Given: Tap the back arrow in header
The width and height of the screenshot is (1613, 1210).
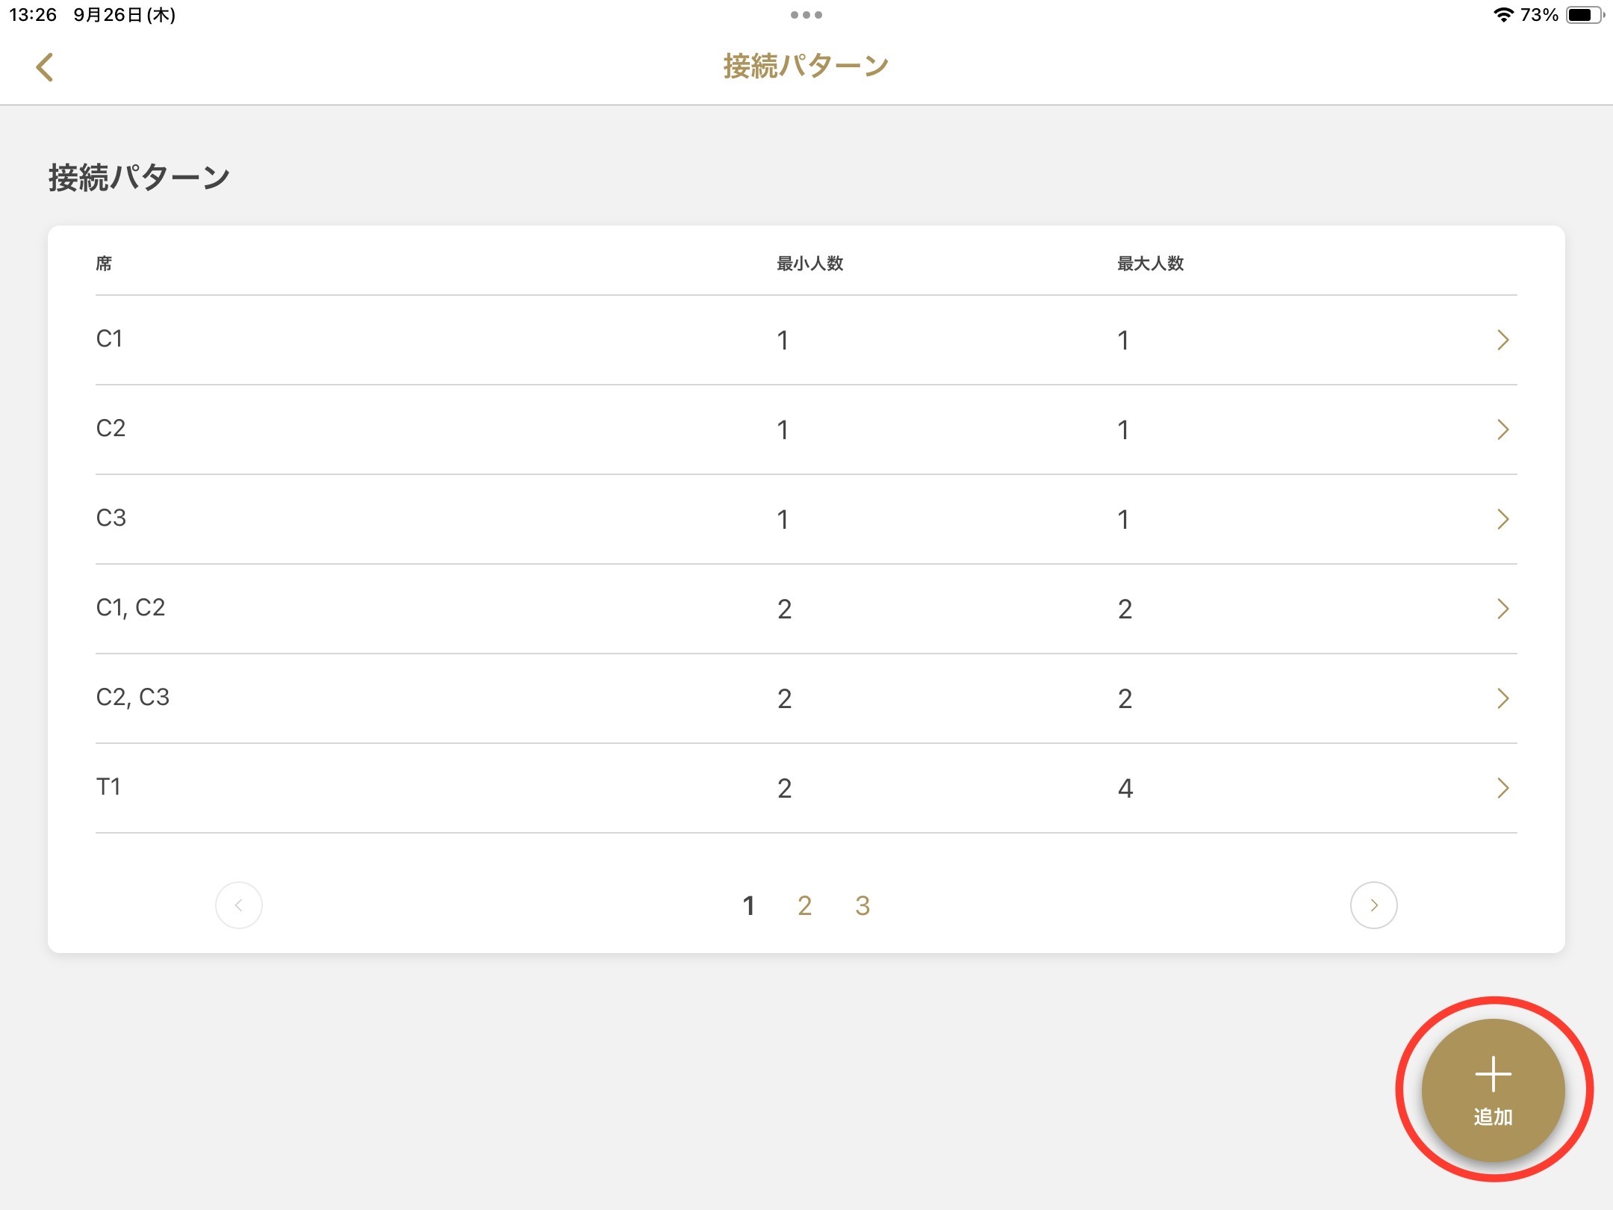Looking at the screenshot, I should point(45,67).
